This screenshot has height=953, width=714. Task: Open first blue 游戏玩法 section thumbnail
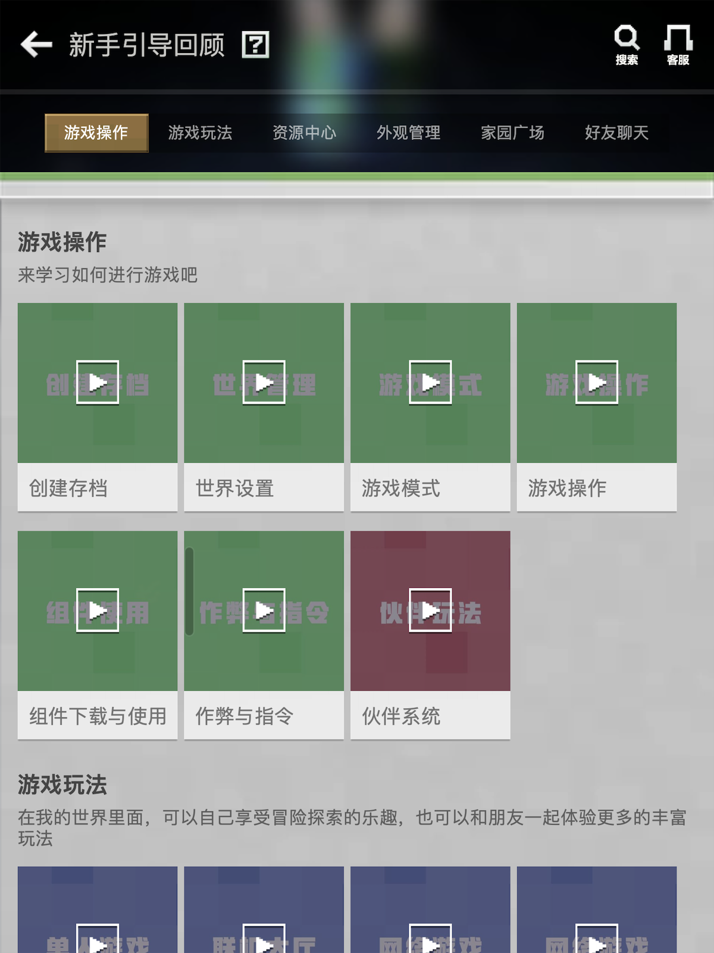98,910
